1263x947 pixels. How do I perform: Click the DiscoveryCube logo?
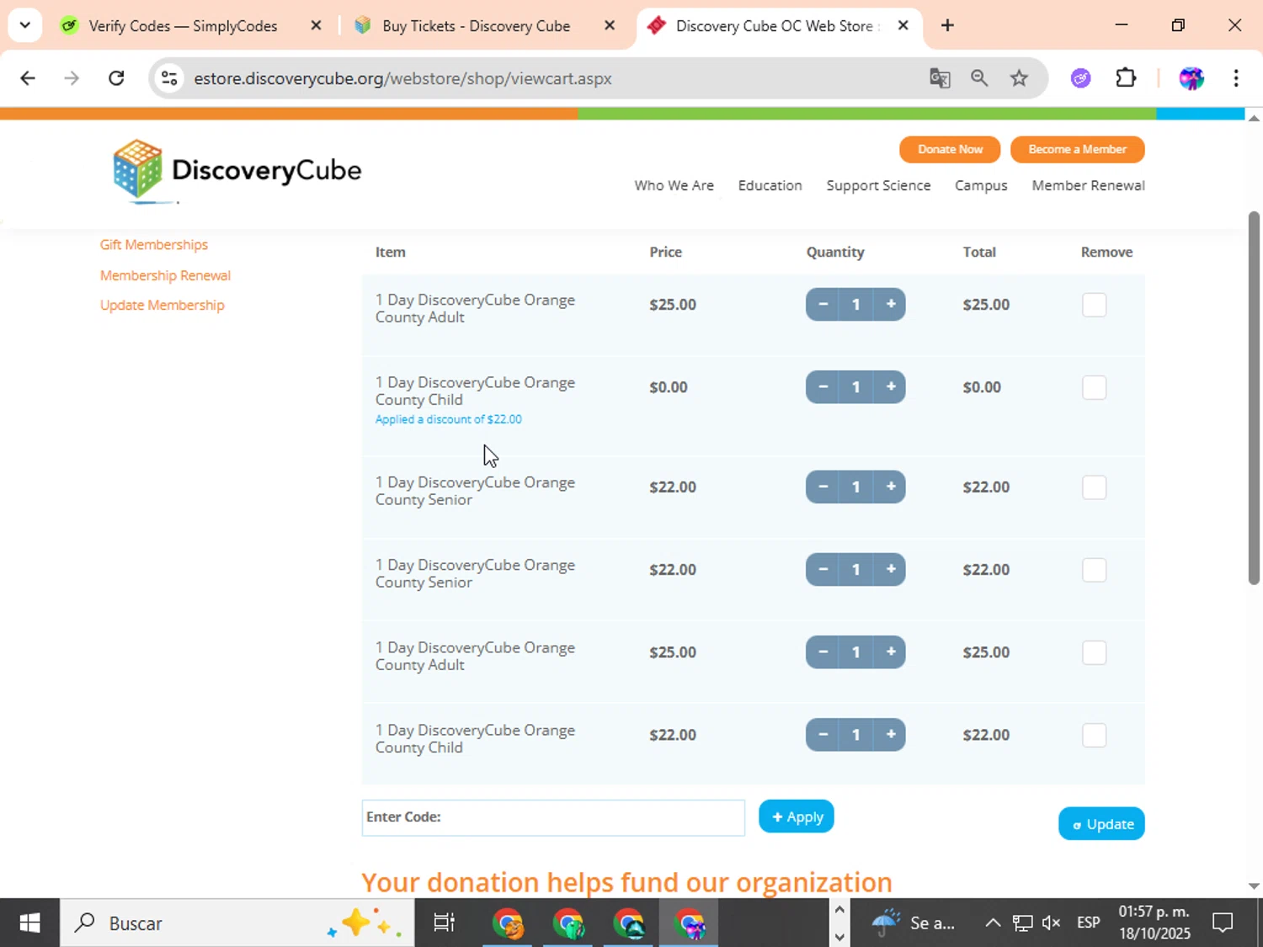coord(237,171)
